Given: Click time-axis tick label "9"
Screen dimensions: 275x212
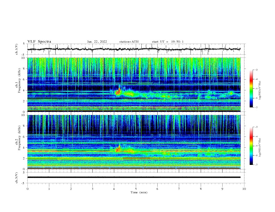Looking at the screenshot, I should (222, 189).
